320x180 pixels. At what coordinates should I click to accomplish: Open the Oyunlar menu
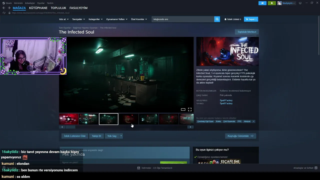(x=41, y=3)
